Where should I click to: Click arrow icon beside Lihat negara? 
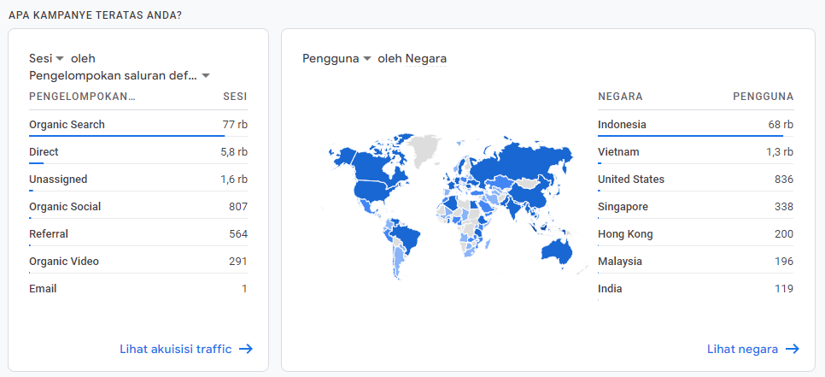793,349
